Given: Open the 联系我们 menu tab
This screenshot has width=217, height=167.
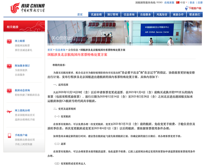Looking at the screenshot, I should click(195, 14).
